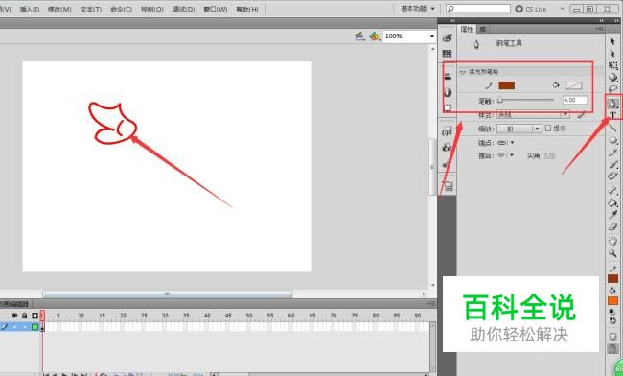The image size is (623, 376).
Task: Toggle the 提示 stroke hinting checkbox
Action: 548,128
